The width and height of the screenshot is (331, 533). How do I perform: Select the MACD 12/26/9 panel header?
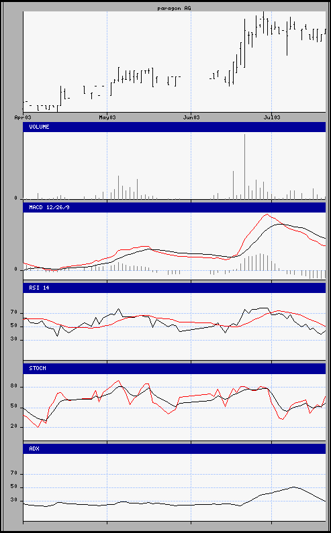pos(175,207)
